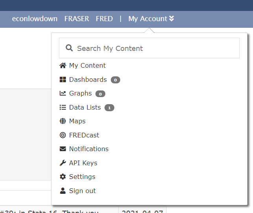Open Settings from account menu
The height and width of the screenshot is (213, 253).
pyautogui.click(x=82, y=177)
